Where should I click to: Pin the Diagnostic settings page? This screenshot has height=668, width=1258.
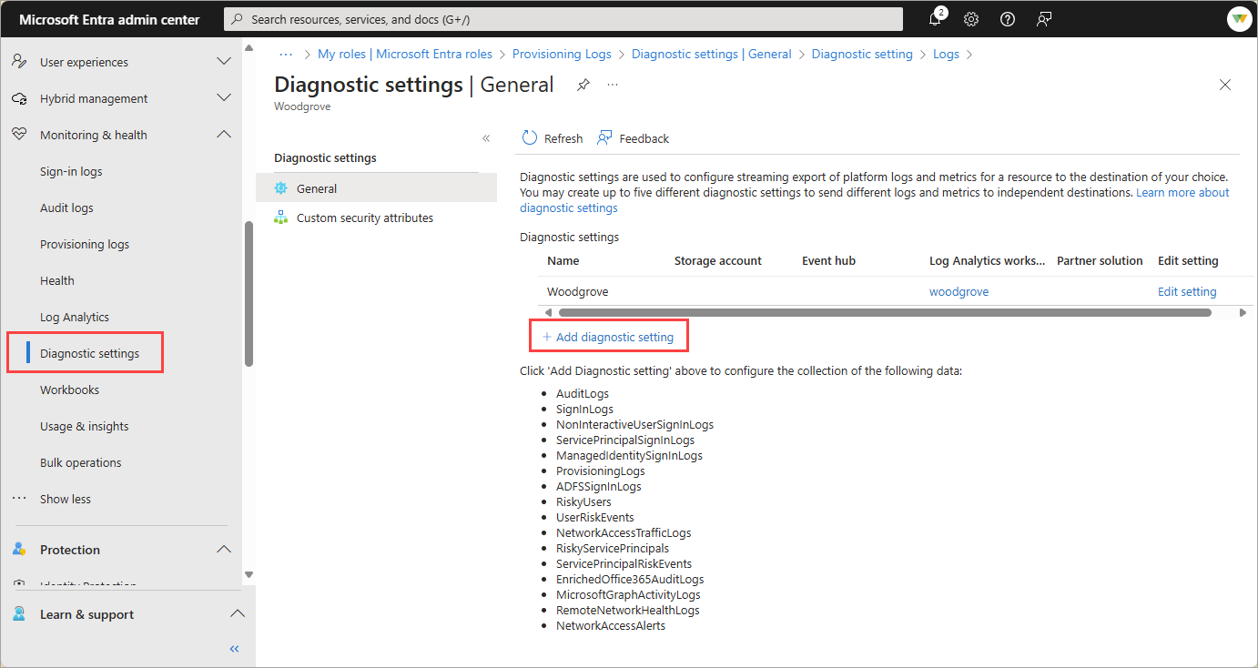tap(583, 85)
